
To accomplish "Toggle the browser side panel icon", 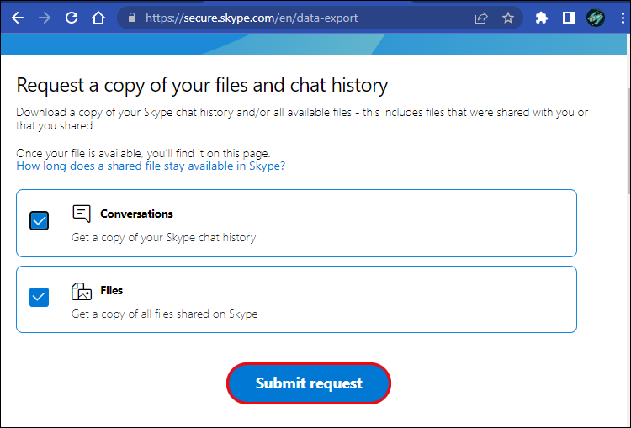I will coord(569,18).
